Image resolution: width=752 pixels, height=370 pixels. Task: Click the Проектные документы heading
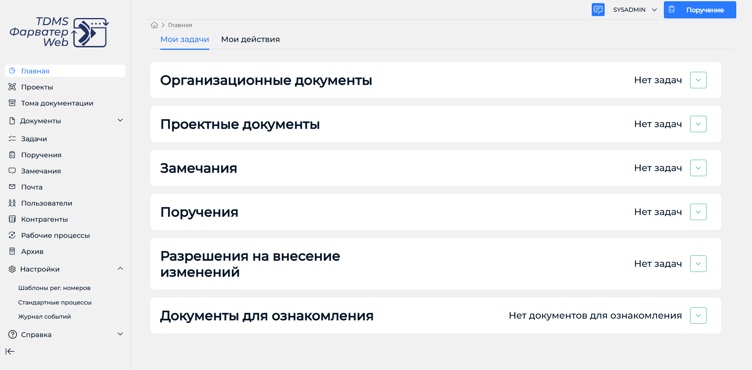point(240,124)
